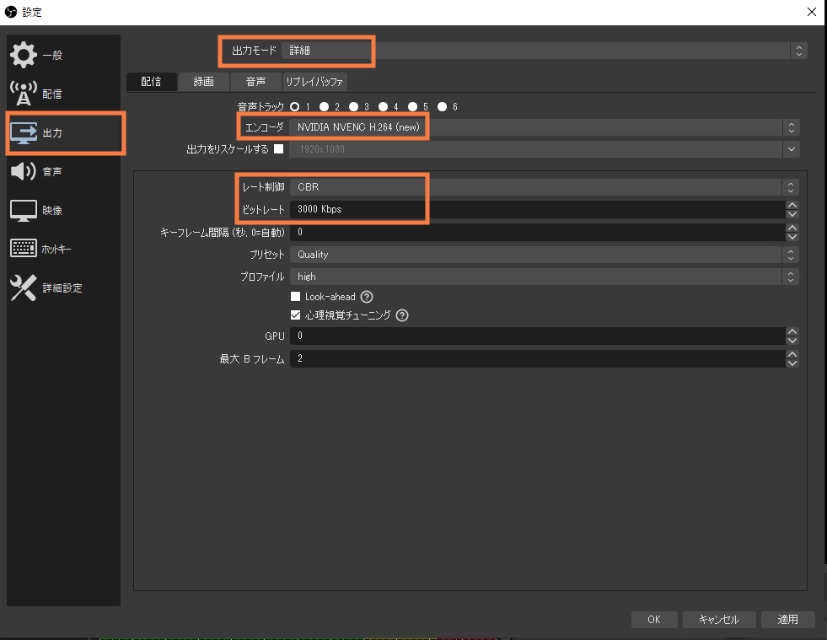Decrease 最大Bフレーム with down arrow
The width and height of the screenshot is (827, 640).
792,363
